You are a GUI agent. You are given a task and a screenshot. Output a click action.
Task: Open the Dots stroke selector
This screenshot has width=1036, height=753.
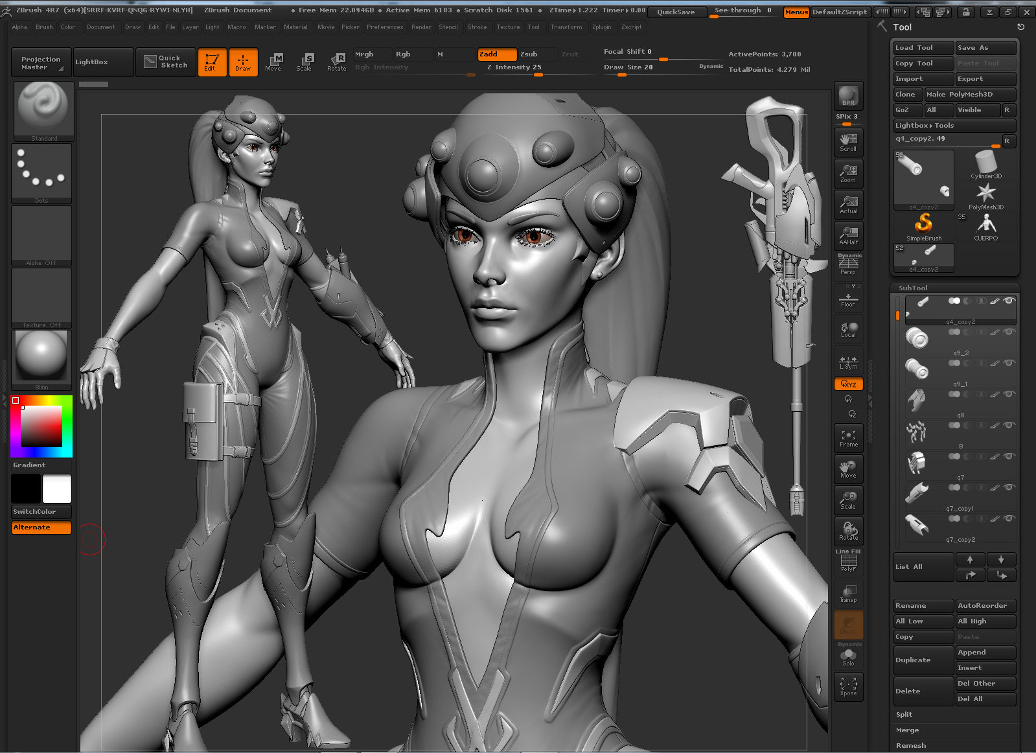pyautogui.click(x=41, y=173)
